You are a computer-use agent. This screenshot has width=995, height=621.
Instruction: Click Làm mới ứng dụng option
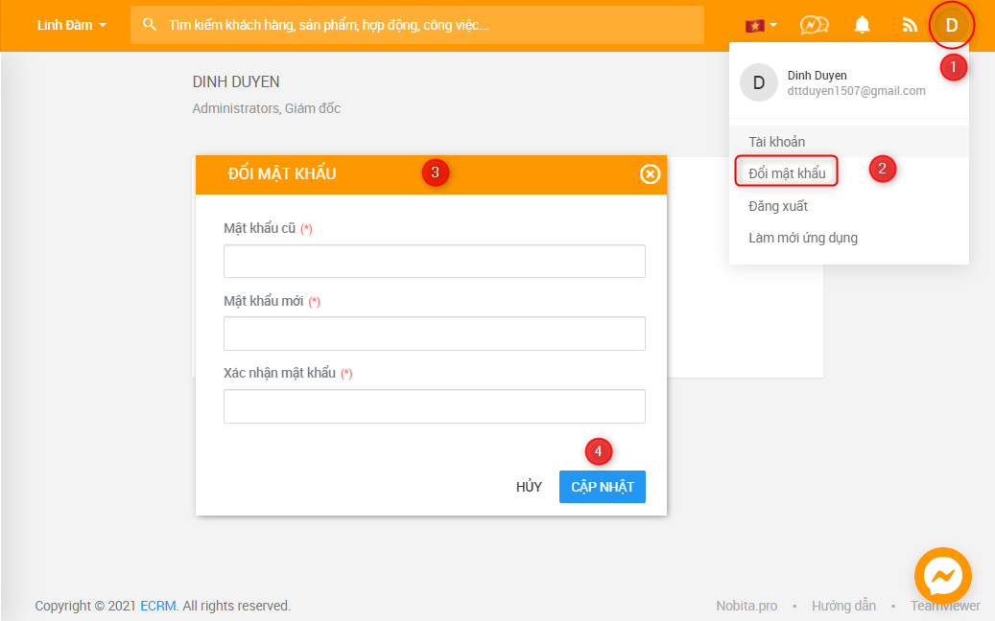[802, 238]
